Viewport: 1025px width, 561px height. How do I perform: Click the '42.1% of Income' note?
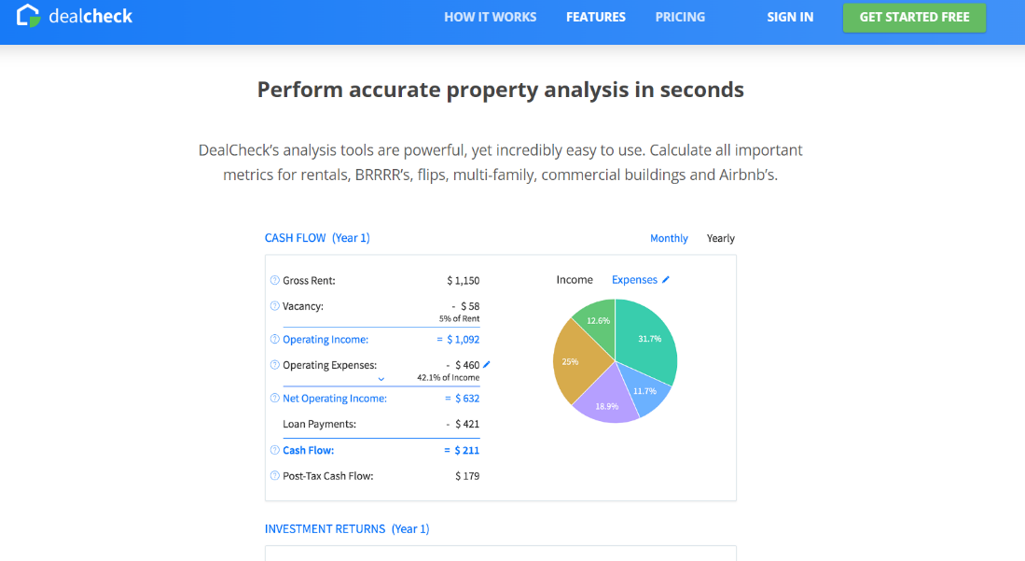click(x=448, y=378)
